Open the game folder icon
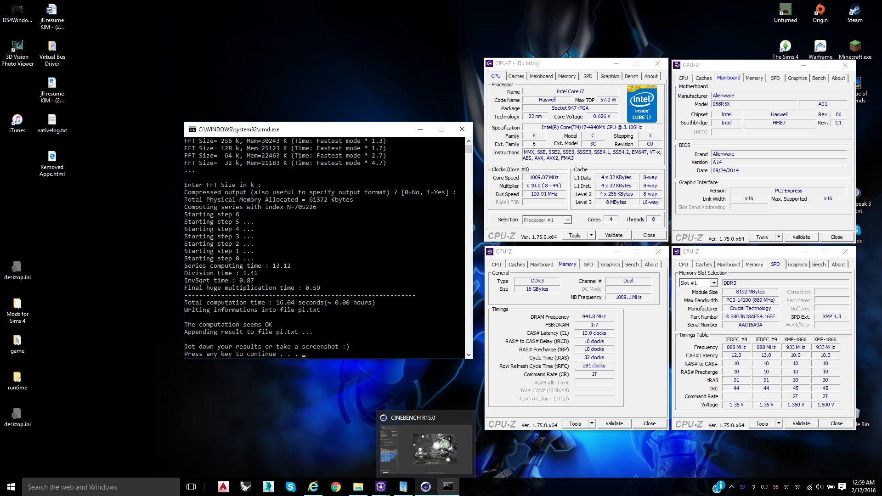The image size is (882, 496). point(17,344)
